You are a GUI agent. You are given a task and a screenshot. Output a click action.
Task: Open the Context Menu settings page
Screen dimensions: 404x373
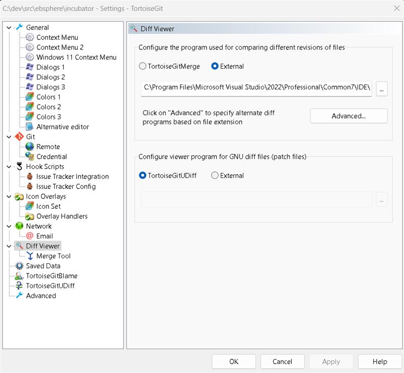pos(57,37)
